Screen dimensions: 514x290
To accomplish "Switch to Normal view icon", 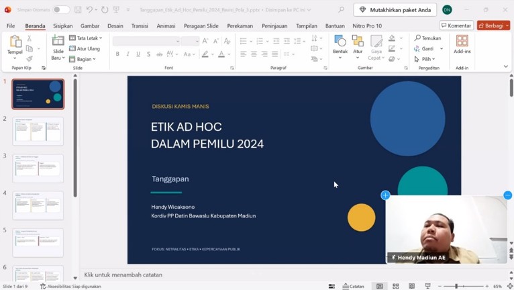I will point(379,287).
